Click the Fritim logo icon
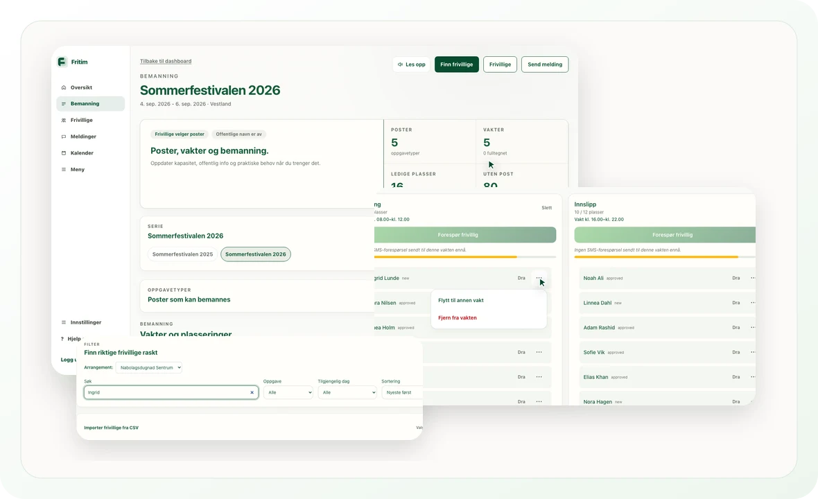Screen dimensions: 818x499 62,62
